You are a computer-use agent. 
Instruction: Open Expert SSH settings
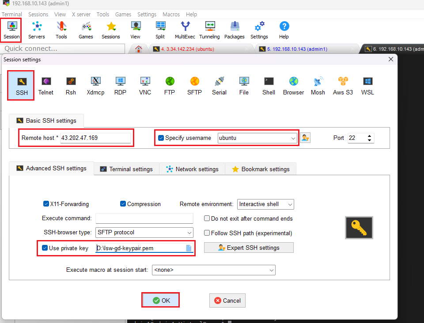(x=249, y=248)
